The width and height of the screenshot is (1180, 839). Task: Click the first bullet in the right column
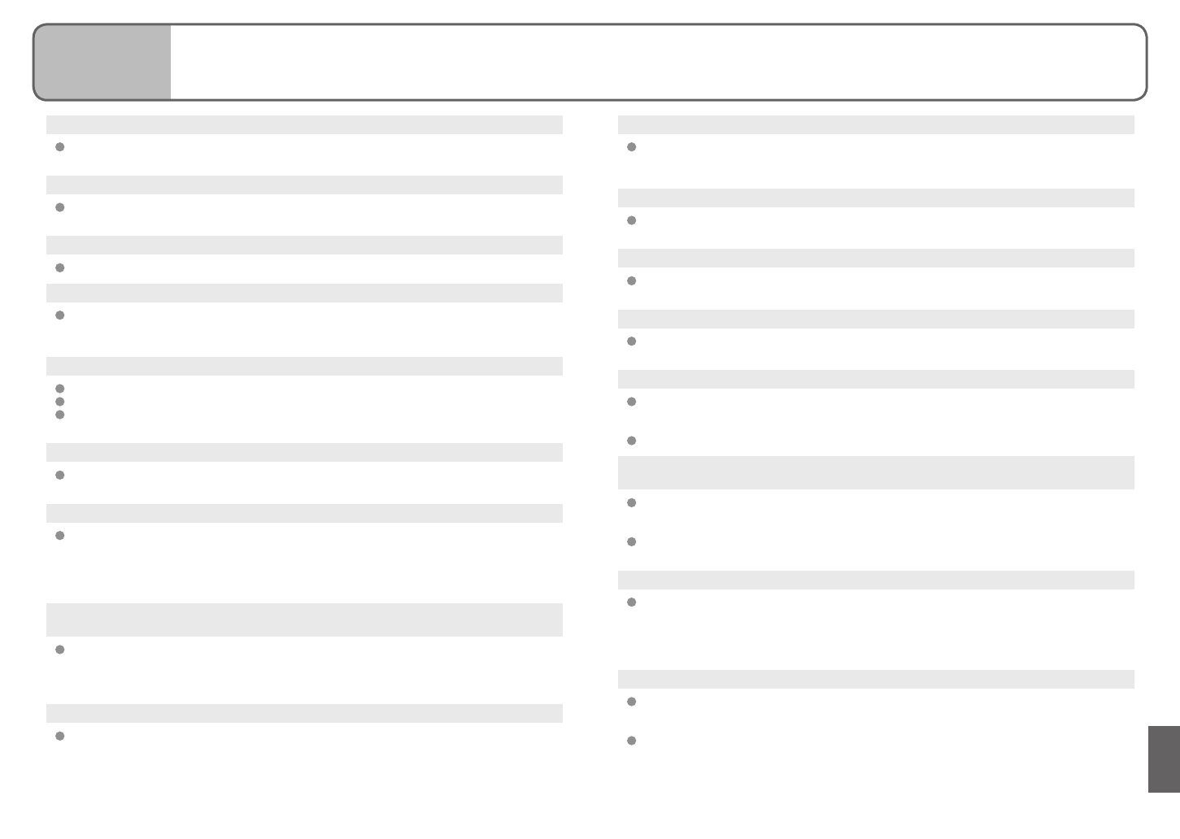[631, 147]
